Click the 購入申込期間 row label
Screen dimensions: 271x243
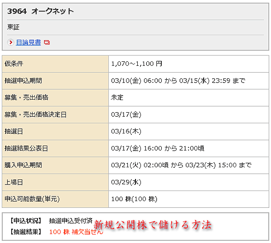[23, 165]
